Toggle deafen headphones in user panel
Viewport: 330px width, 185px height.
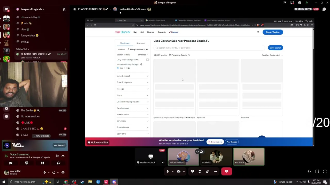point(54,172)
